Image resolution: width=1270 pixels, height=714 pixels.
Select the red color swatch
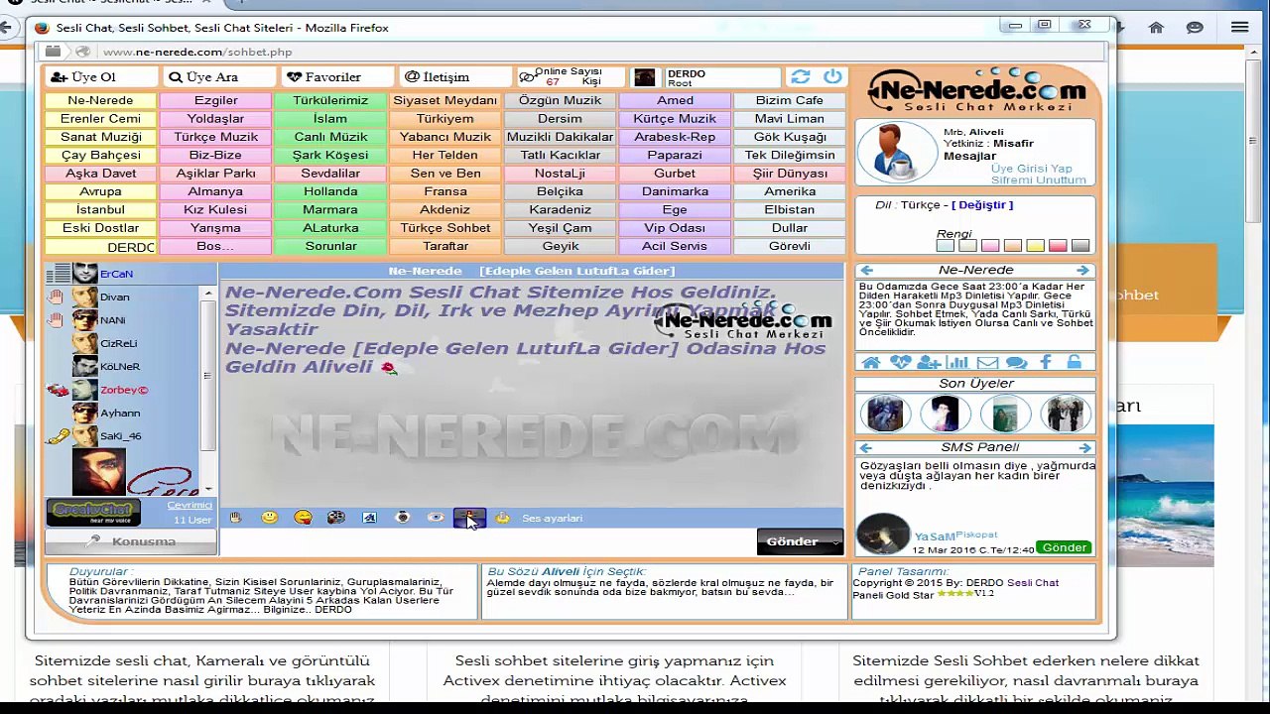click(x=1058, y=246)
